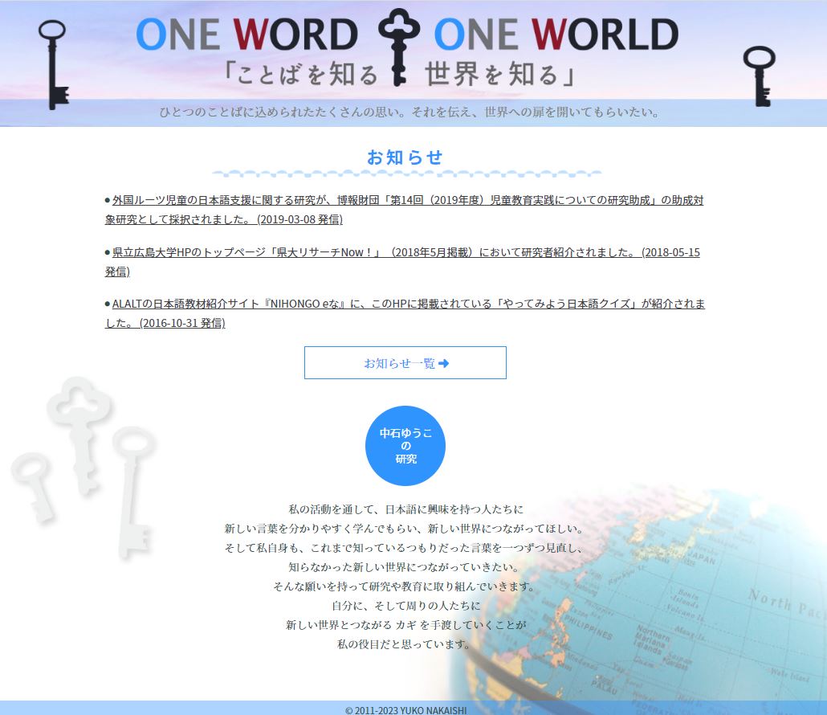827x715 pixels.
Task: Click the line starting そして私自身も
Action: click(x=405, y=548)
